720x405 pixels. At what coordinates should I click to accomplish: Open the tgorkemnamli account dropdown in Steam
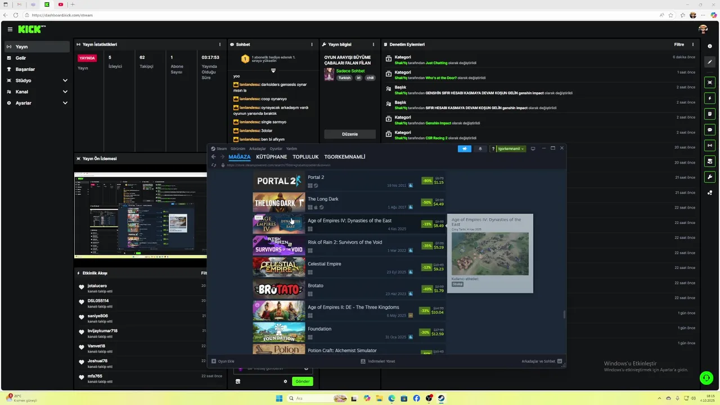511,148
